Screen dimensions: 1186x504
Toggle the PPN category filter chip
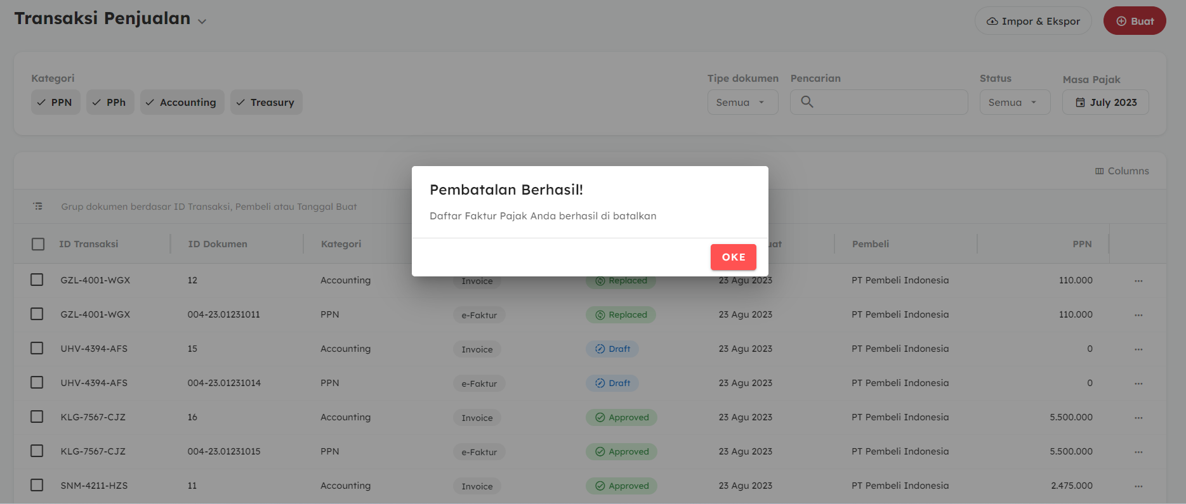pos(55,102)
